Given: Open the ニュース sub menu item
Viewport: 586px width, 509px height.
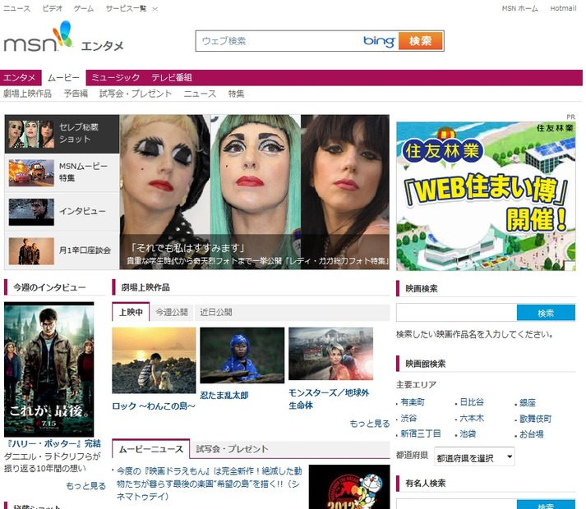Looking at the screenshot, I should click(200, 94).
